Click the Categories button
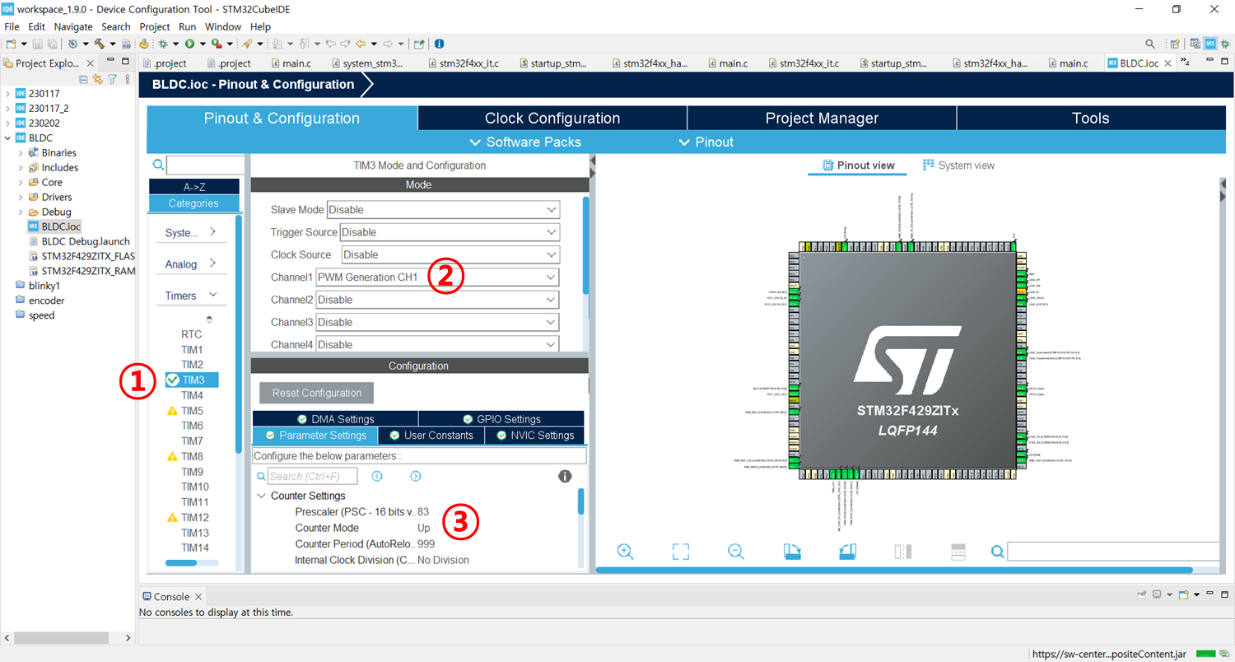This screenshot has height=662, width=1235. pos(194,203)
